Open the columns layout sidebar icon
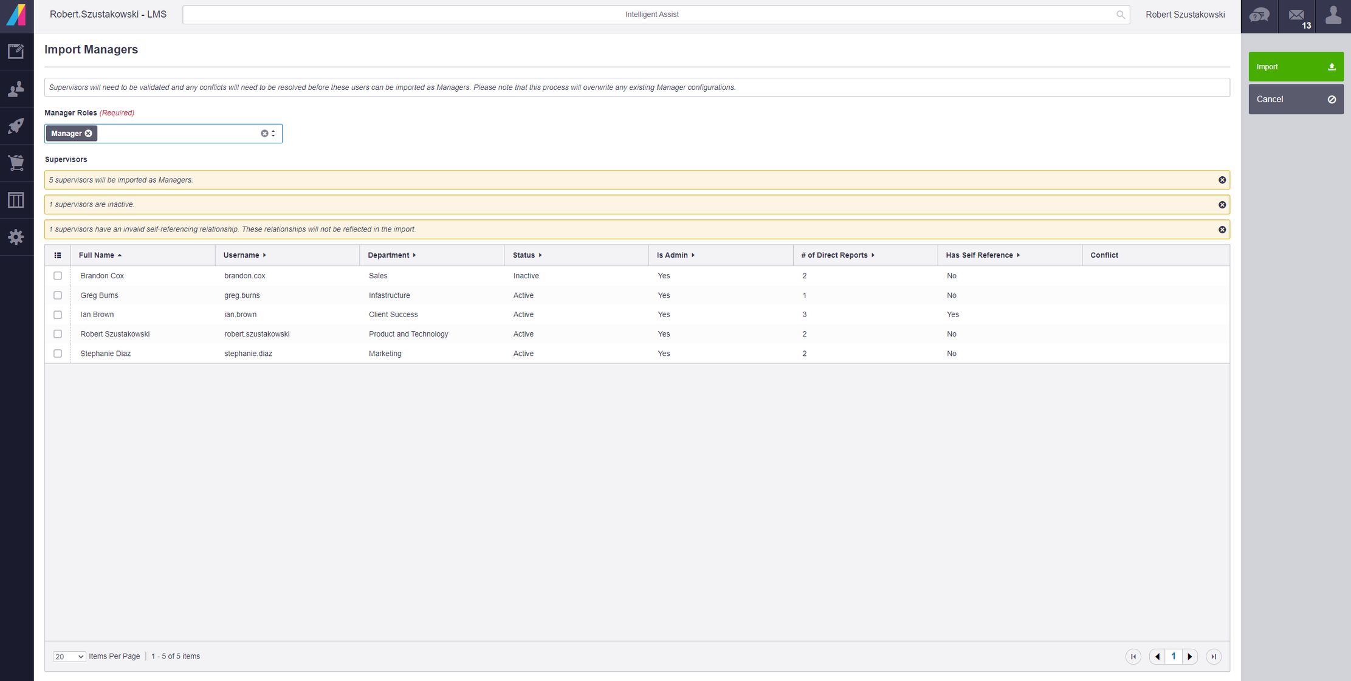Image resolution: width=1351 pixels, height=681 pixels. coord(16,200)
